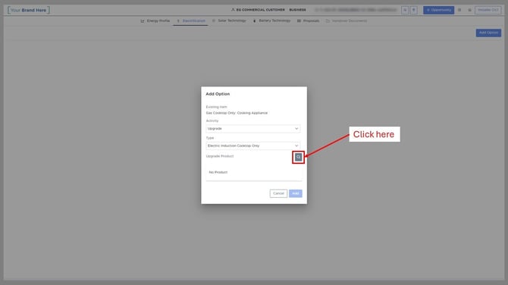Click the Solar Technology tab icon
The width and height of the screenshot is (508, 285).
click(214, 20)
